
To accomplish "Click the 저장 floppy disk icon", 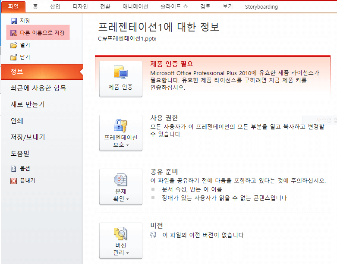I will [14, 21].
